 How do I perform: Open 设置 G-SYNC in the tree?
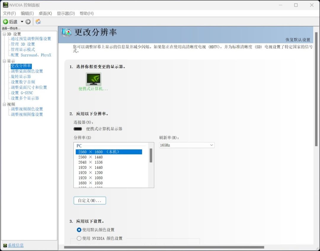pos(22,93)
